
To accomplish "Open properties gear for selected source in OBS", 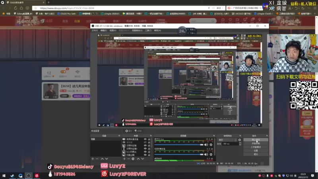I will pos(128,131).
